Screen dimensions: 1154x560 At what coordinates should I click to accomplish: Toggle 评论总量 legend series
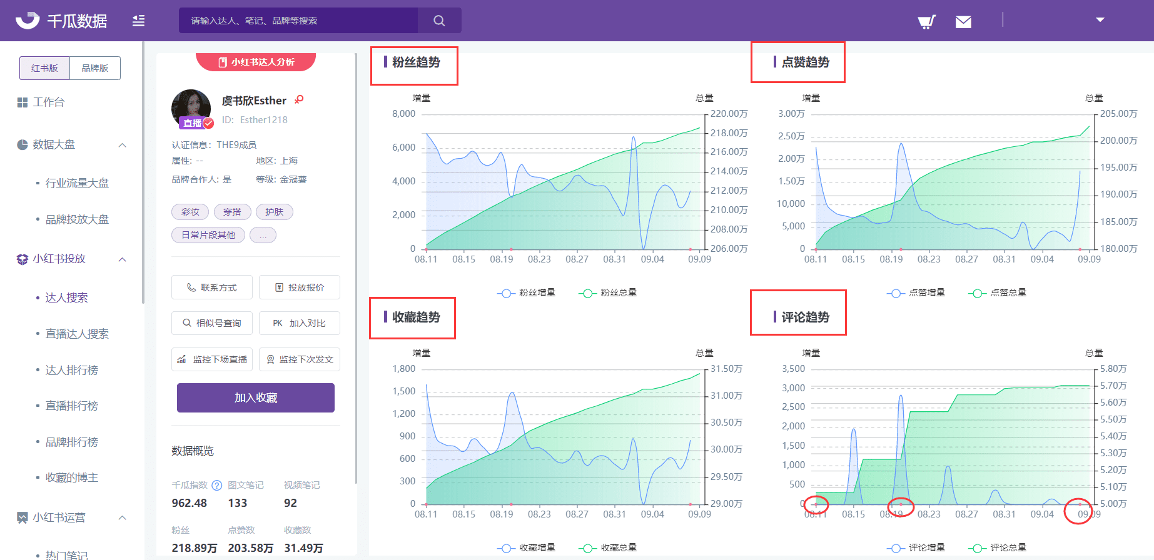tap(998, 548)
